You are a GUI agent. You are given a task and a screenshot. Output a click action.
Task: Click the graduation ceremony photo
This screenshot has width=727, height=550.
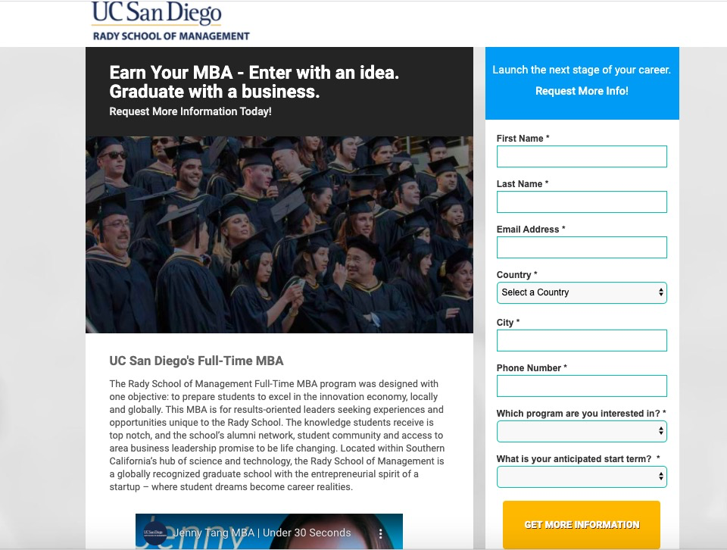[x=279, y=235]
